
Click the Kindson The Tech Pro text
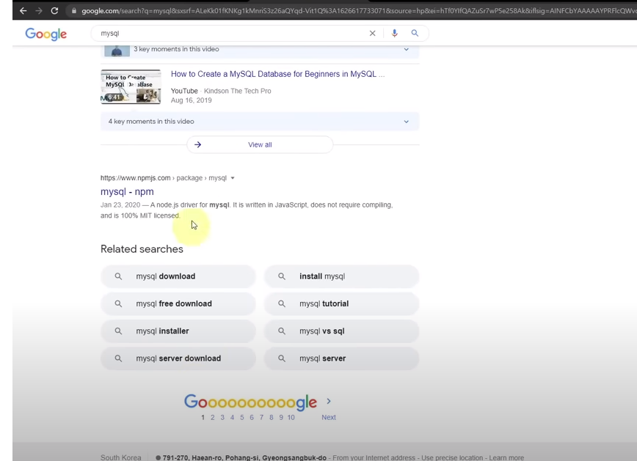(237, 91)
